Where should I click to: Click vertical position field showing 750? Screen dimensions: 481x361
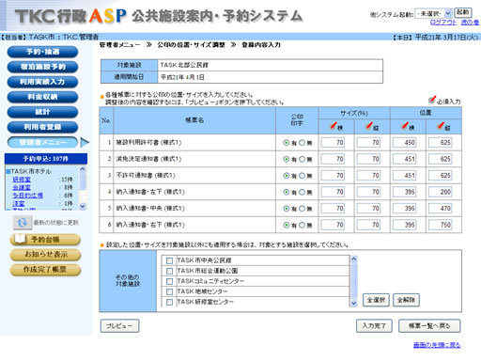point(441,225)
